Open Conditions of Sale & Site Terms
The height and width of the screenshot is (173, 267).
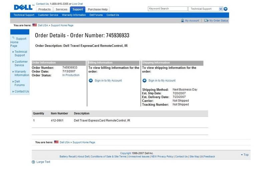[108, 156]
